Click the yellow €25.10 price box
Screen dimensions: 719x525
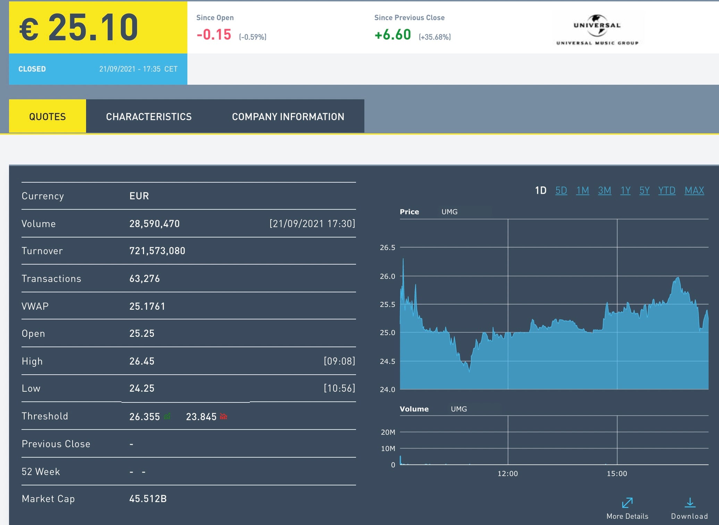(98, 27)
